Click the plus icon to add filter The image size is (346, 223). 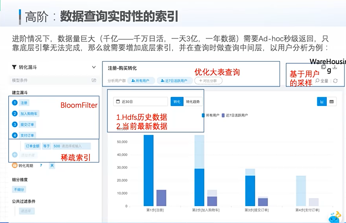tap(15, 155)
